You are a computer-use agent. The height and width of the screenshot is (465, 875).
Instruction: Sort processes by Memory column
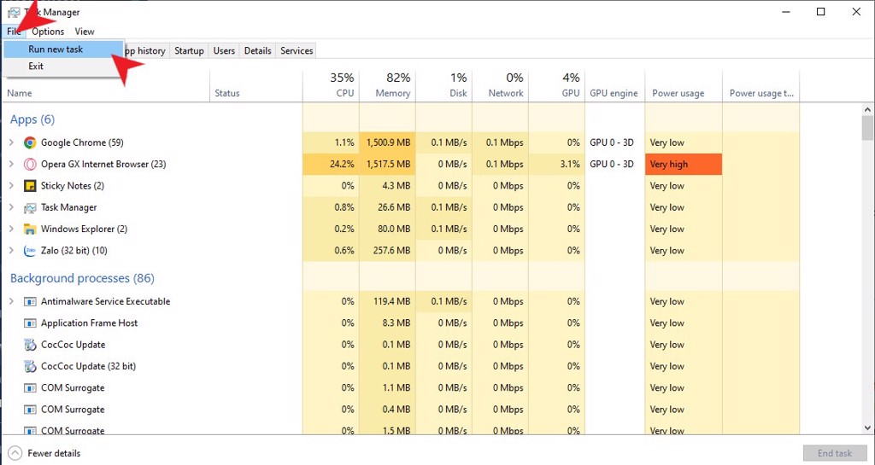coord(387,86)
